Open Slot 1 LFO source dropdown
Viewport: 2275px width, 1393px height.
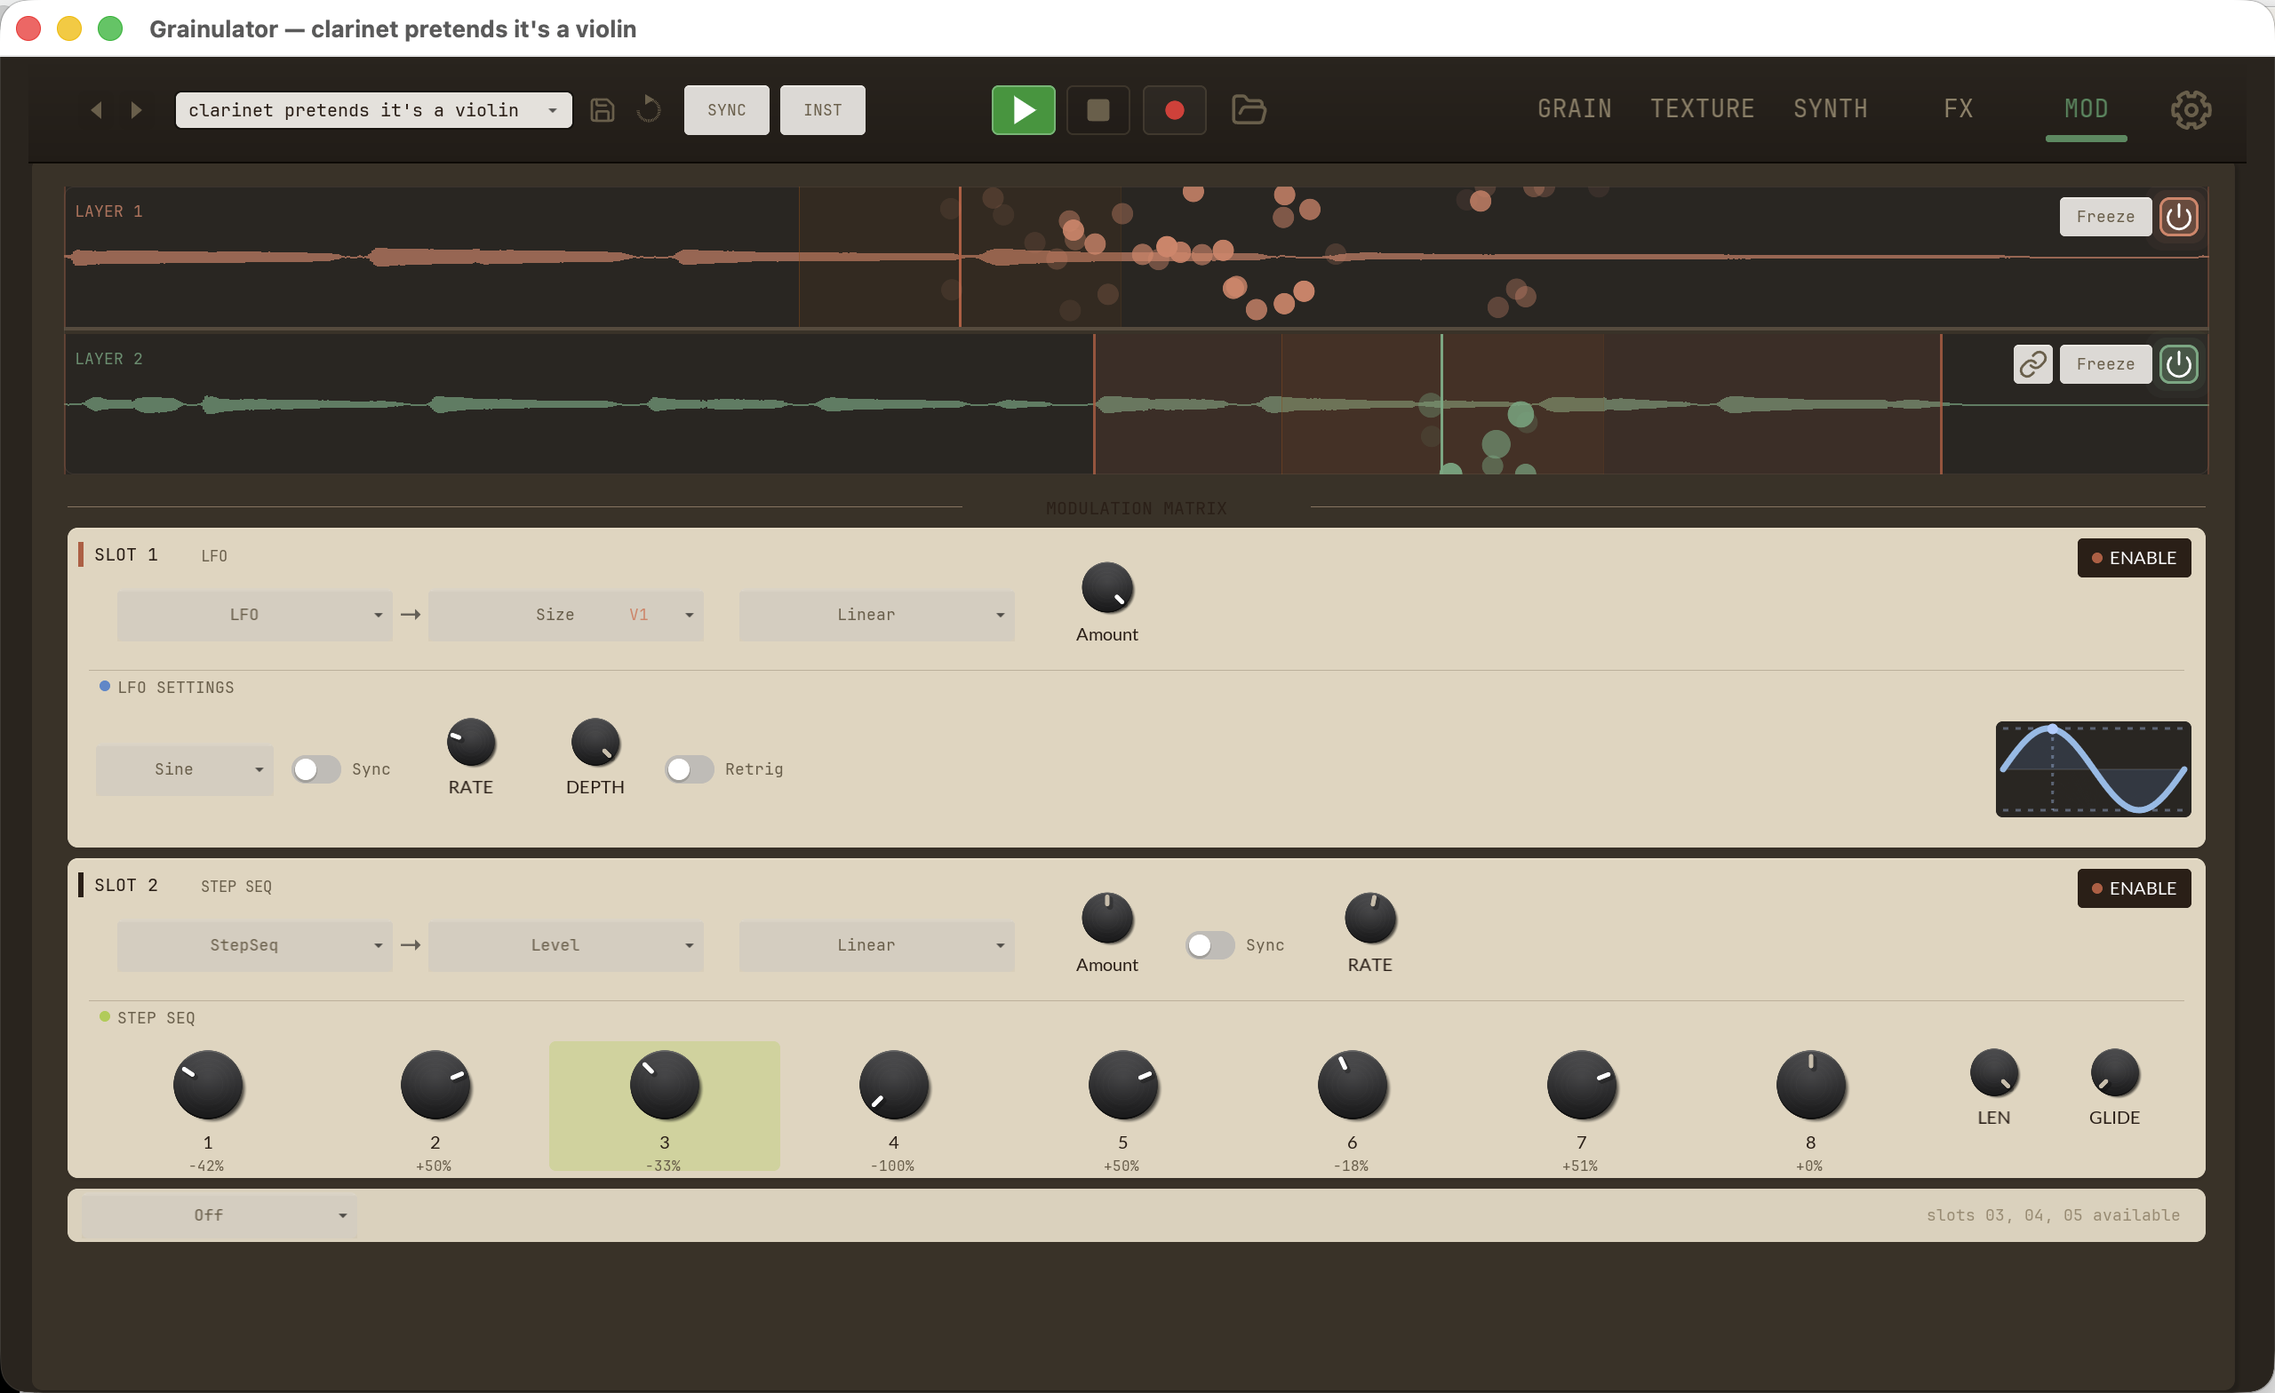point(254,615)
